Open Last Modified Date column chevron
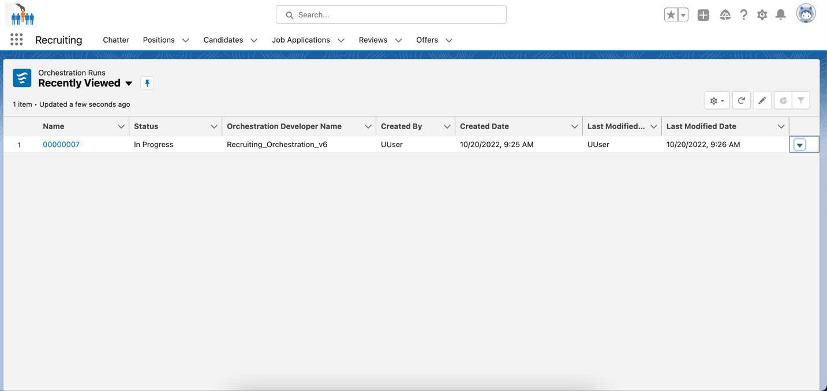The image size is (827, 391). 781,126
